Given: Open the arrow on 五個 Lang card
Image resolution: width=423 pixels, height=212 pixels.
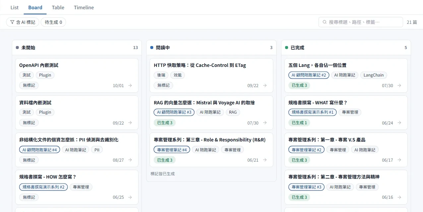Looking at the screenshot, I should (399, 85).
